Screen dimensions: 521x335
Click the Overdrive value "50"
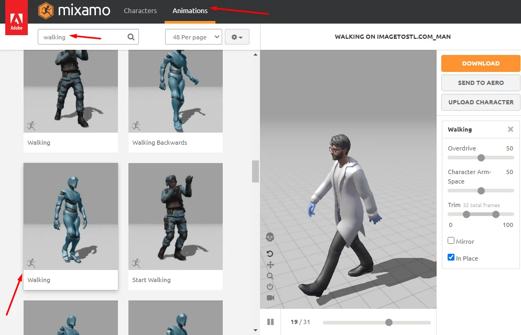[509, 148]
